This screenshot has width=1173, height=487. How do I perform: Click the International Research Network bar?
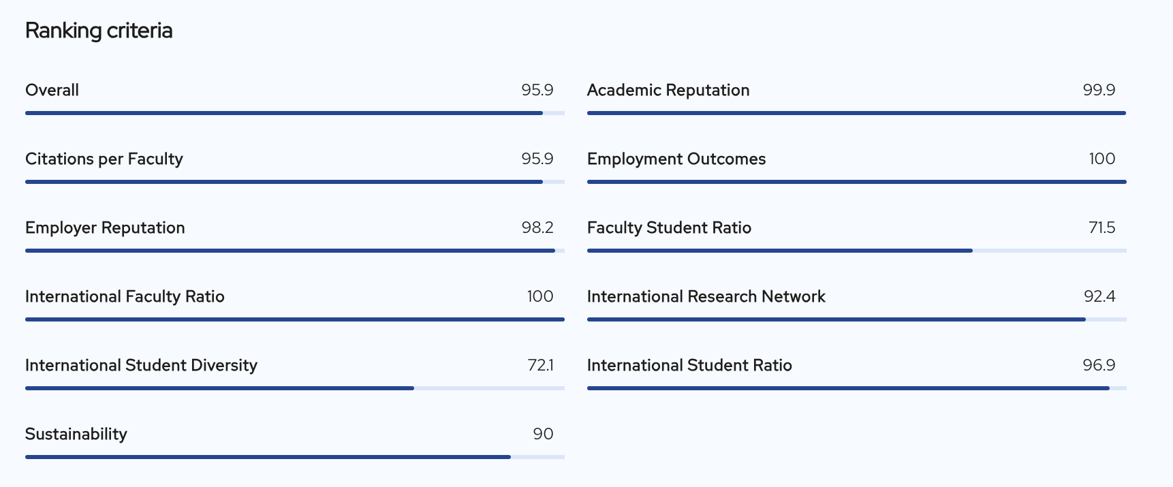tap(857, 319)
